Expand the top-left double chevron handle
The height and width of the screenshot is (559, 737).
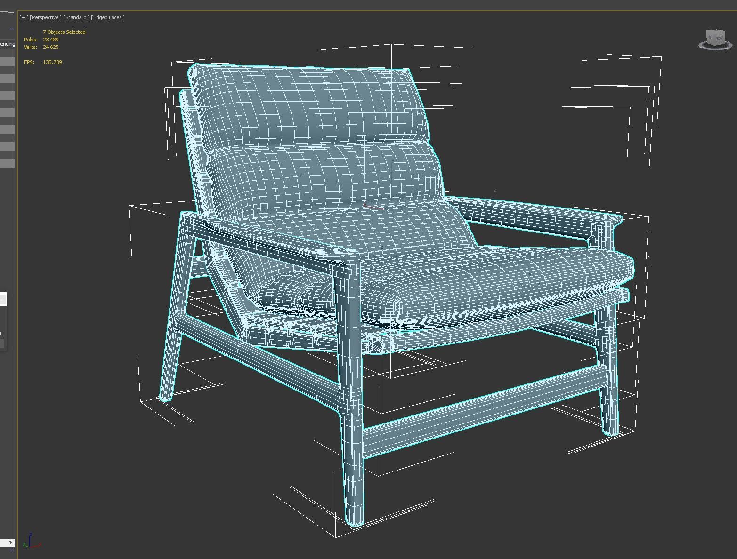coord(12,29)
